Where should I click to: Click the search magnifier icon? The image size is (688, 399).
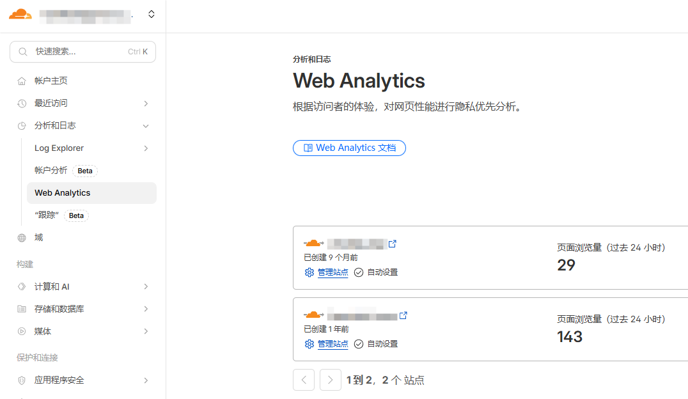click(23, 52)
